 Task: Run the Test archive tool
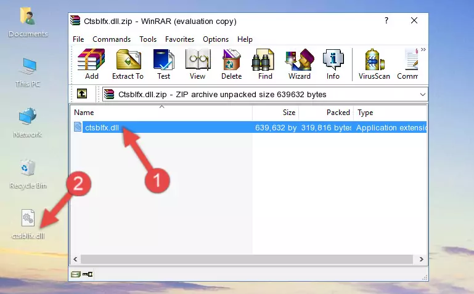(163, 64)
